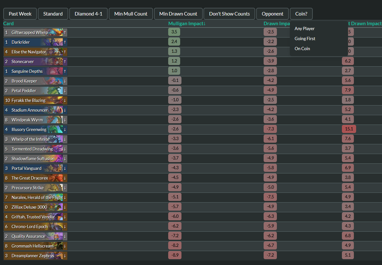Open the Diamond 4-1 rank dropdown
382x265 pixels.
[x=88, y=14]
